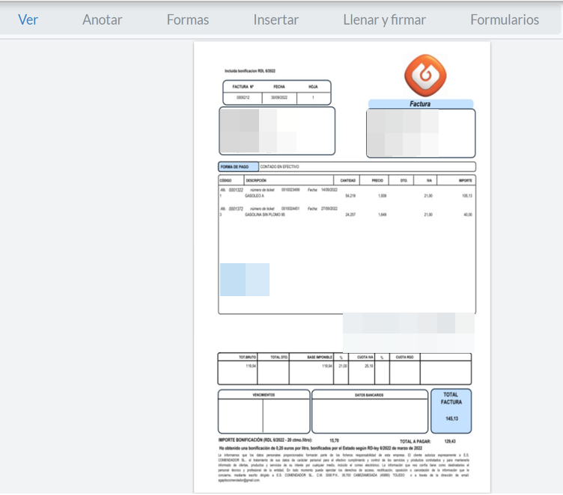Select quantity "24,257" for Gasolina
The image size is (563, 495).
coord(350,215)
